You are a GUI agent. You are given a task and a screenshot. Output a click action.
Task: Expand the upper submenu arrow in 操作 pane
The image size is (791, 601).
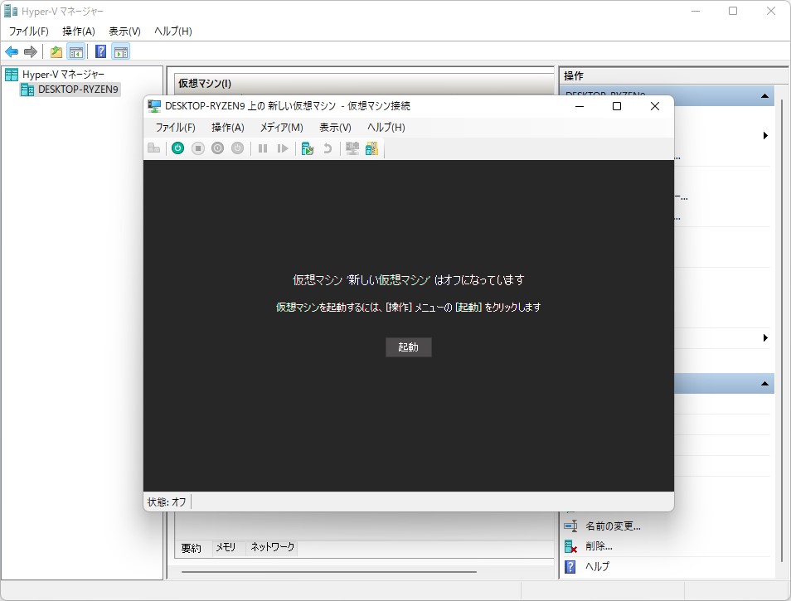tap(765, 136)
